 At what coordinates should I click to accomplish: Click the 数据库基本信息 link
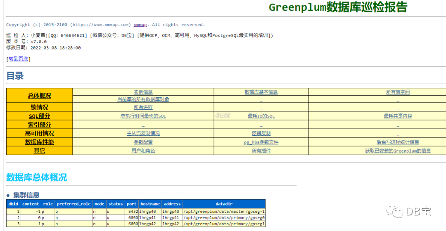[261, 92]
